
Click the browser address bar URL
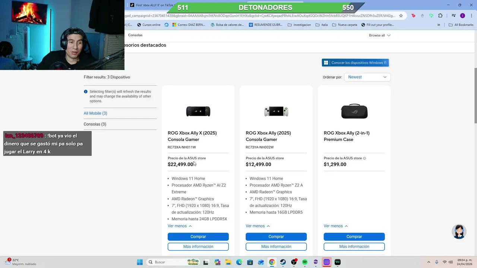260,16
